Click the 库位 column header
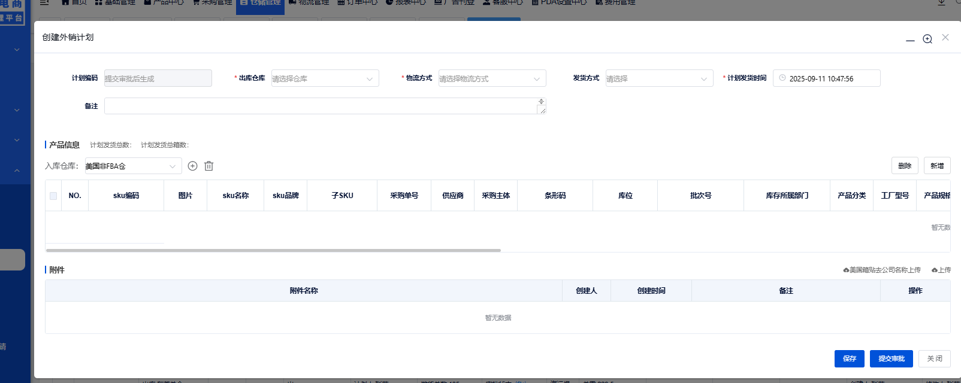 625,196
